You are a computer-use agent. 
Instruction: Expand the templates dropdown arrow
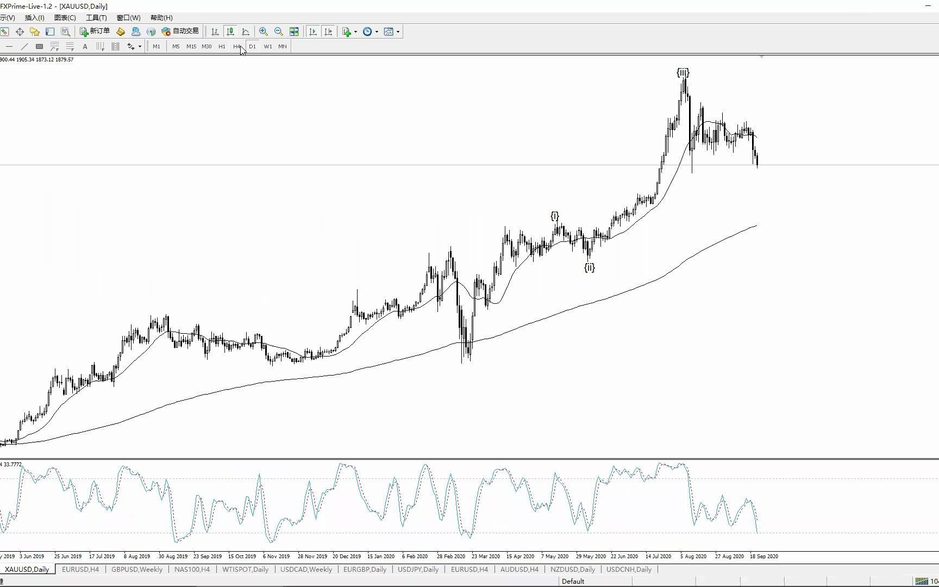tap(398, 32)
